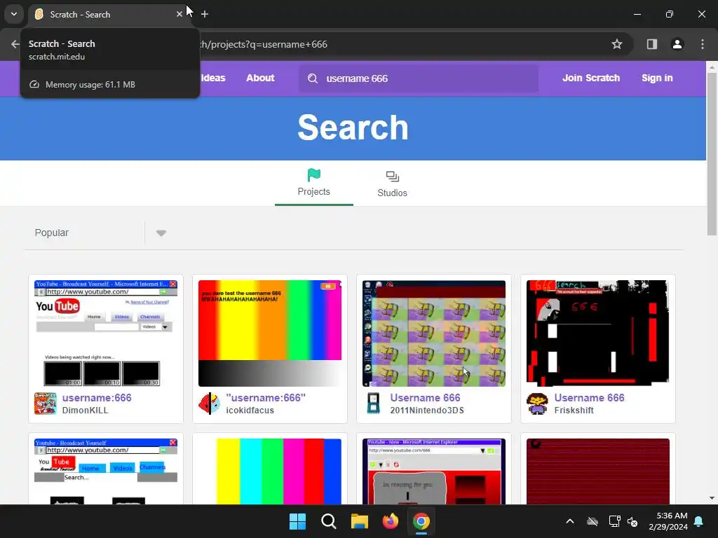The image size is (718, 538).
Task: Click the Studios stacked-windows icon
Action: coord(393,176)
